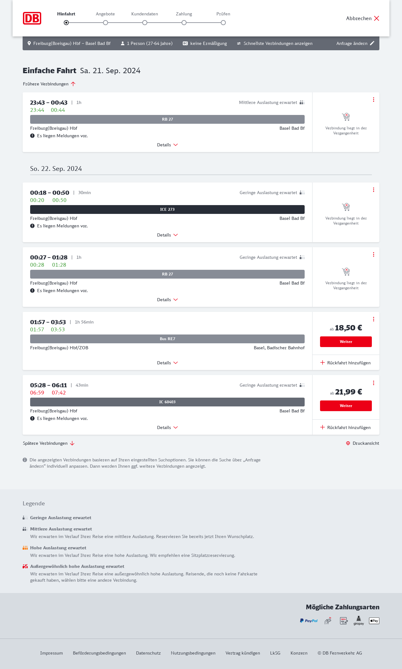
Task: Open three-dot menu for Bus RE7 connection
Action: [x=373, y=319]
